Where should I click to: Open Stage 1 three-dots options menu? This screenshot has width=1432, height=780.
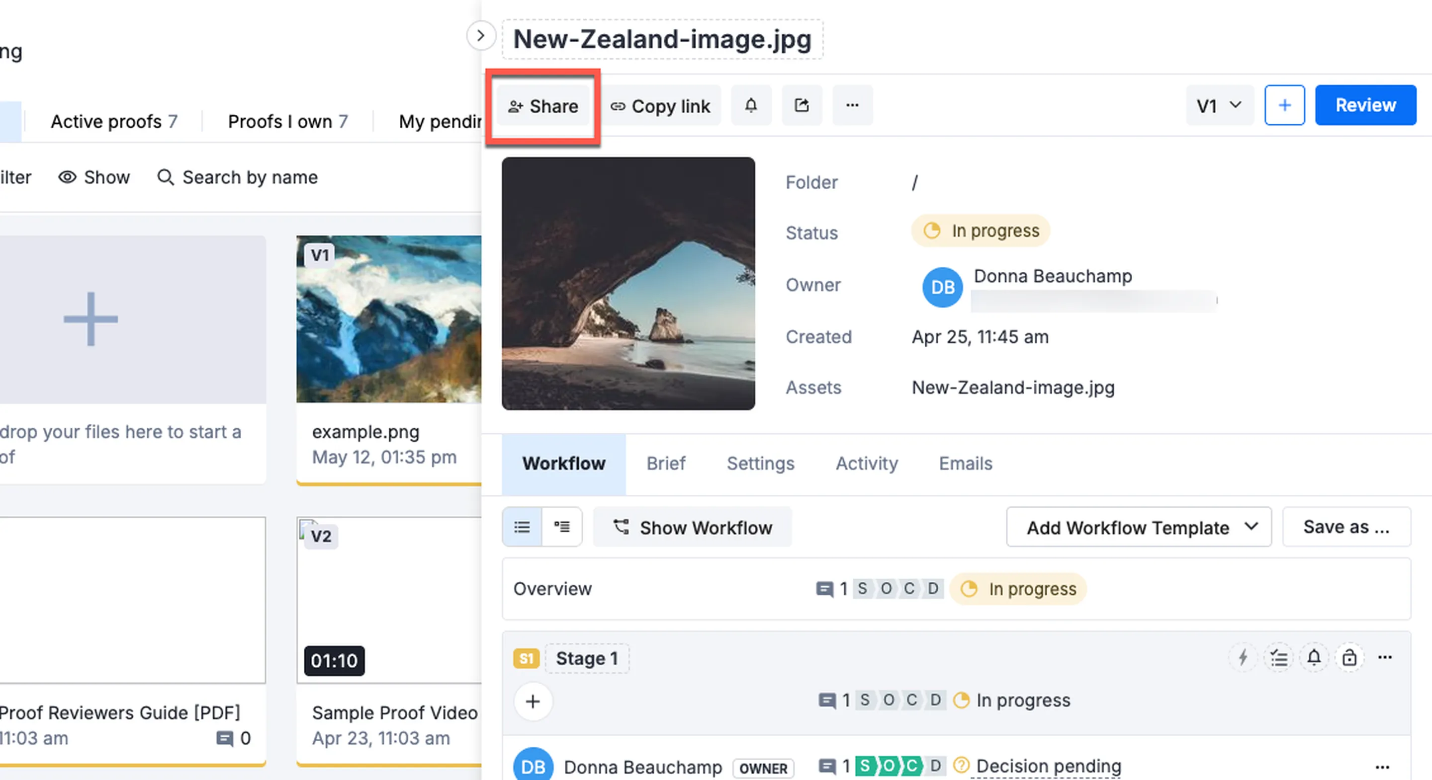click(1385, 658)
